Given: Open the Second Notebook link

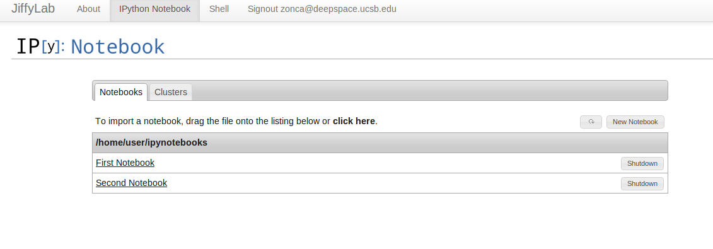Looking at the screenshot, I should click(x=131, y=183).
